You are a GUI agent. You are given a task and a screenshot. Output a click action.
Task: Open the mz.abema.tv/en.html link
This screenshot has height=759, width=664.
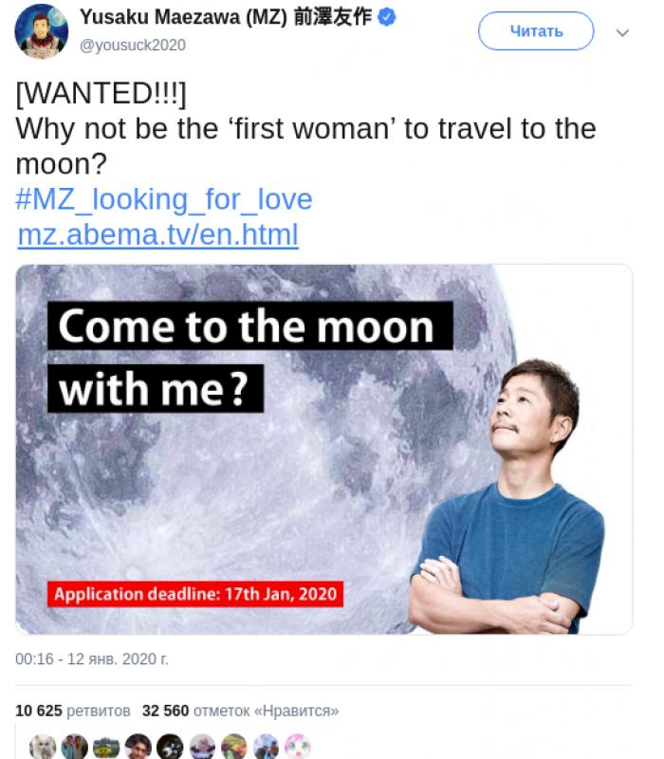(x=157, y=234)
